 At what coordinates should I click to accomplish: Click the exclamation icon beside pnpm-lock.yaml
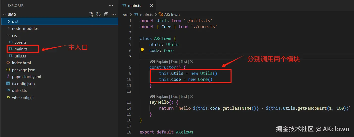coord(8,77)
